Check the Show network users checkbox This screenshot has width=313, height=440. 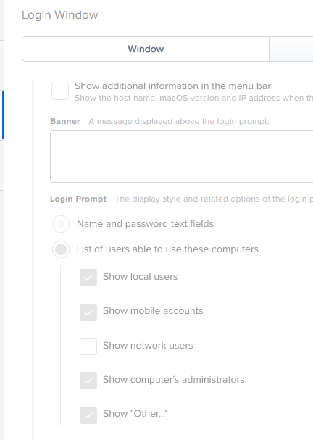(88, 346)
